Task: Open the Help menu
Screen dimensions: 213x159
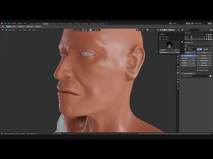Action: coord(25,23)
